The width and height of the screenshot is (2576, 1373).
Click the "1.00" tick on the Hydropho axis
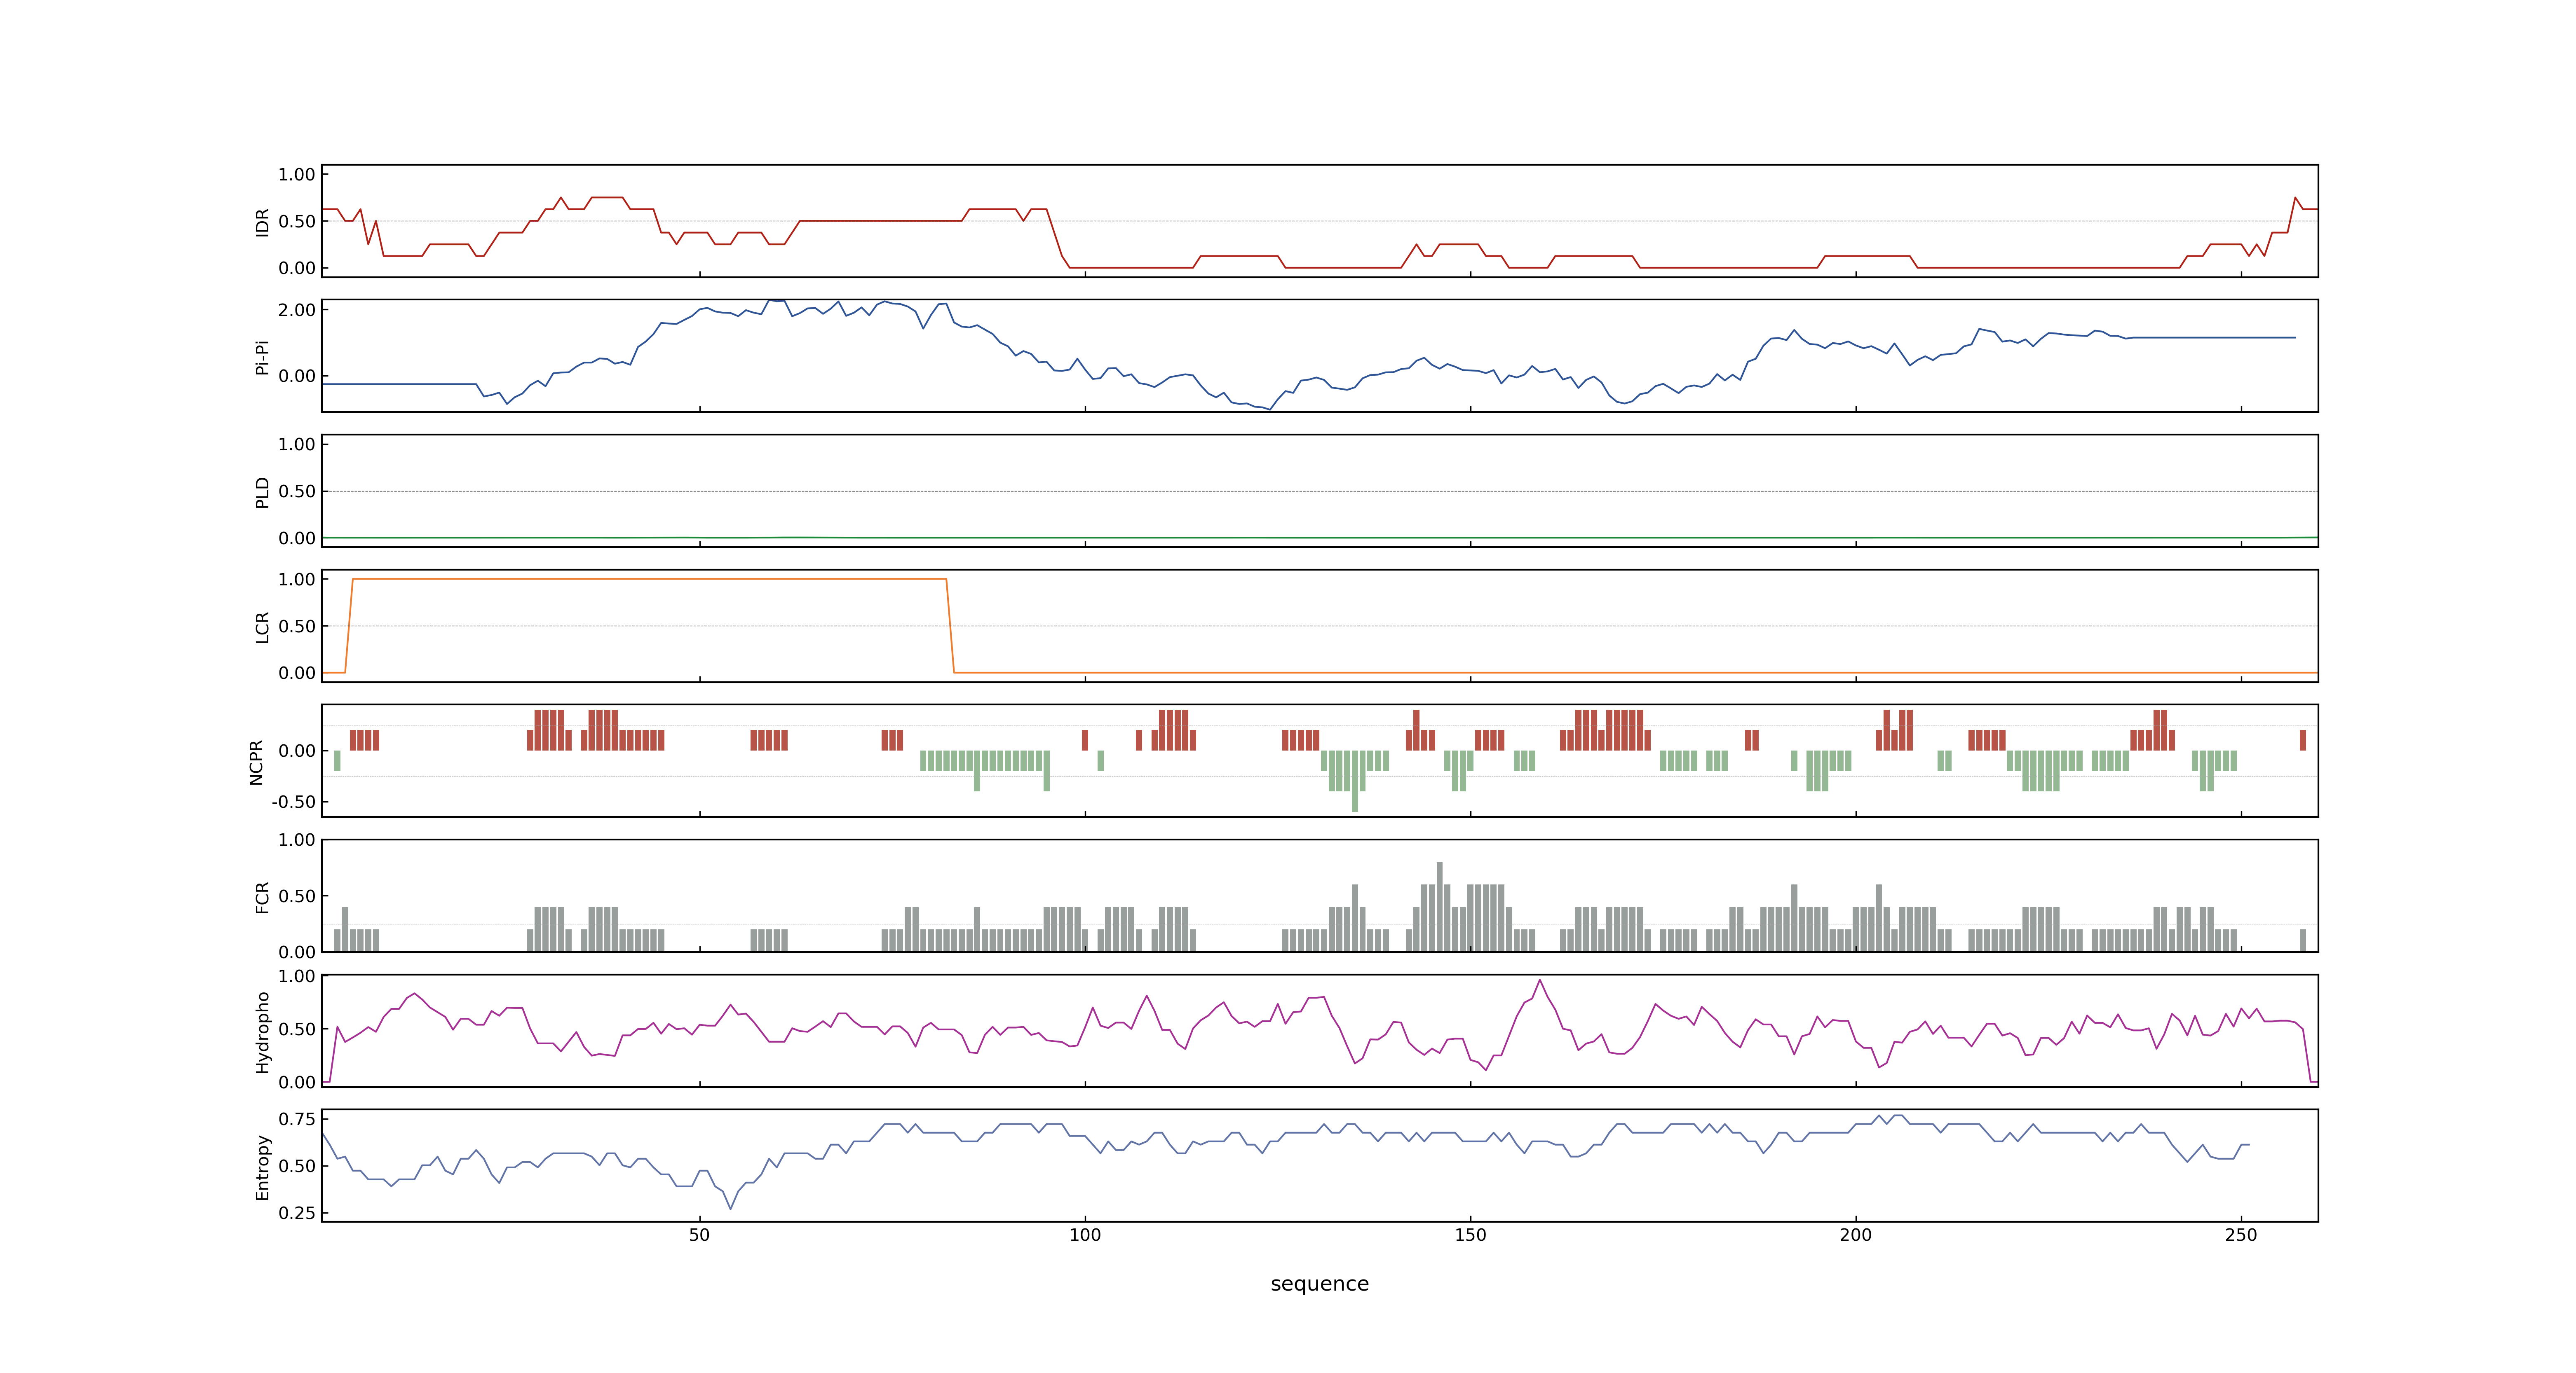pos(297,975)
